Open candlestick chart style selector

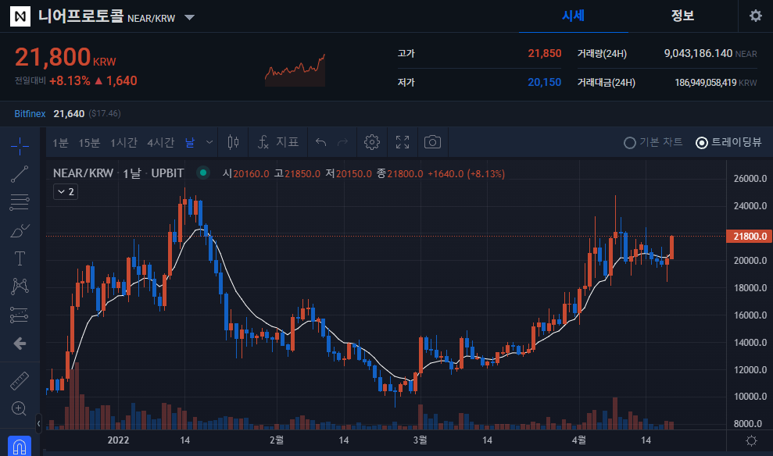click(233, 142)
